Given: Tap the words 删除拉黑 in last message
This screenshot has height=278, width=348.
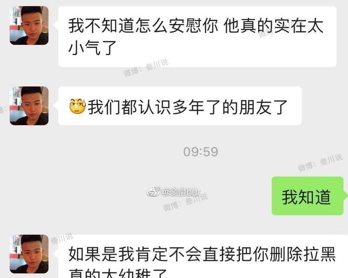Looking at the screenshot, I should click(302, 254).
